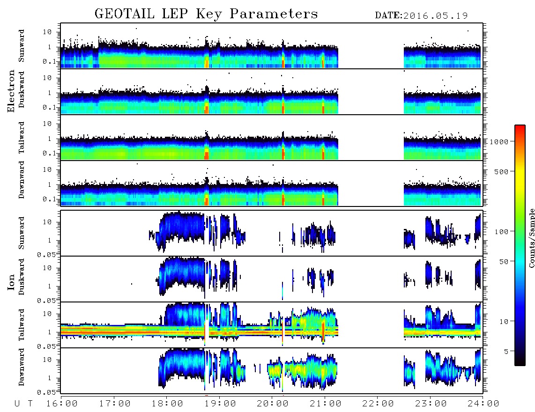The height and width of the screenshot is (412, 535).
Task: Select the 1000 colorbar tick label
Action: [499, 142]
